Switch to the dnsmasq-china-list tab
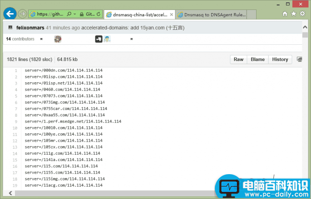311x199 pixels. [x=136, y=14]
